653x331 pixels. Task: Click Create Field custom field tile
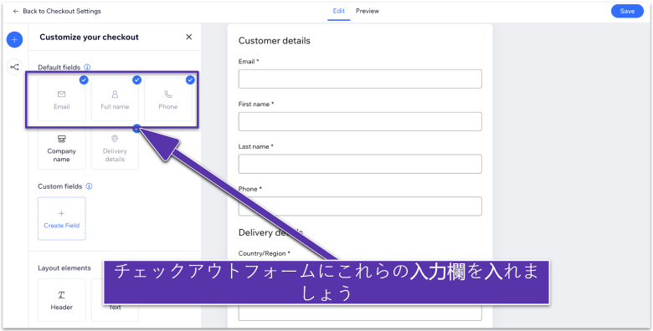point(62,219)
